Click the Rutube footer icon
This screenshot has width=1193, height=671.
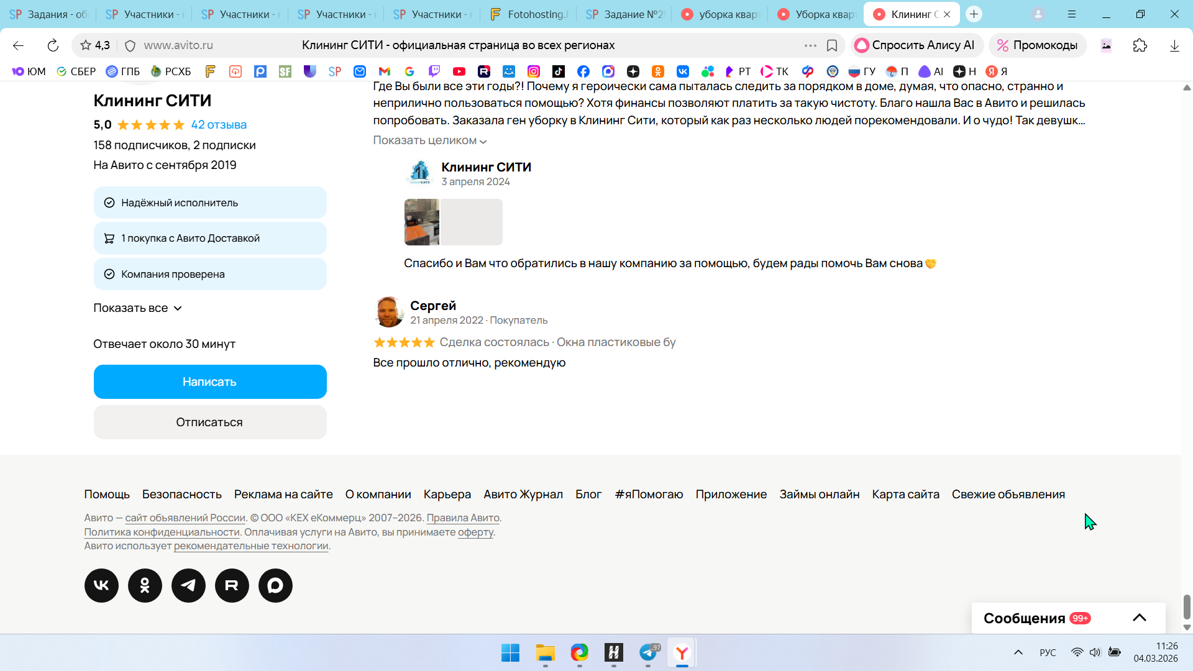pos(232,585)
